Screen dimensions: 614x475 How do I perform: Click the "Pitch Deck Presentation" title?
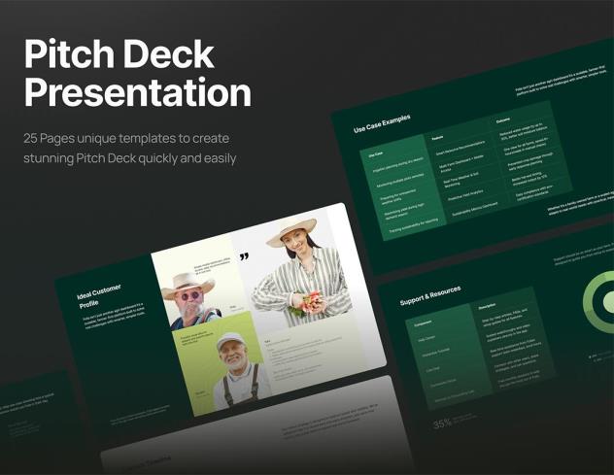tap(137, 74)
